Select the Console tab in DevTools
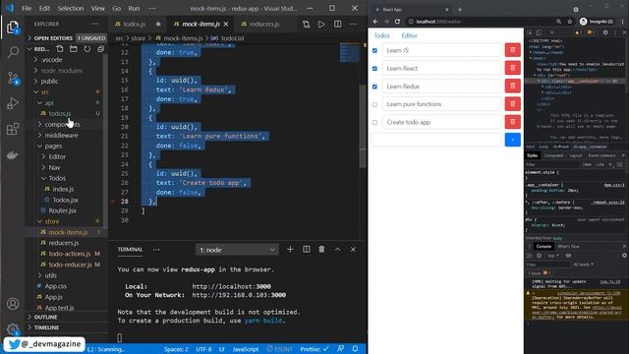This screenshot has width=629, height=354. (x=543, y=247)
